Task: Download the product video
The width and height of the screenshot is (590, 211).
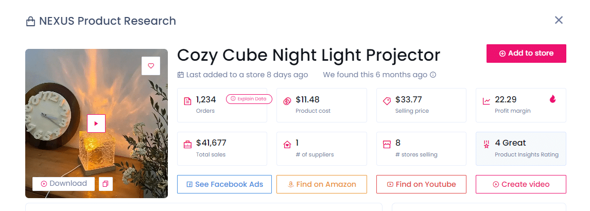Action: click(x=63, y=183)
